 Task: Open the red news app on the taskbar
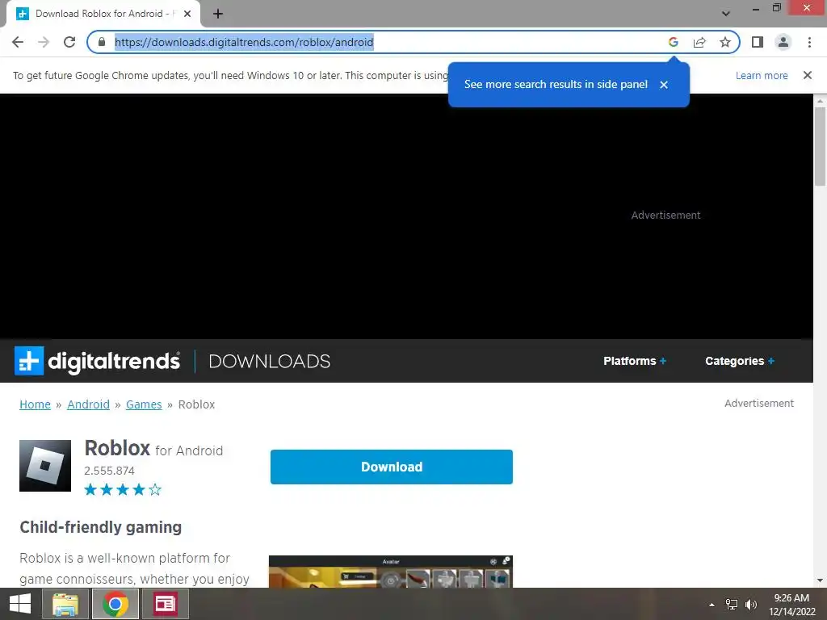tap(165, 604)
